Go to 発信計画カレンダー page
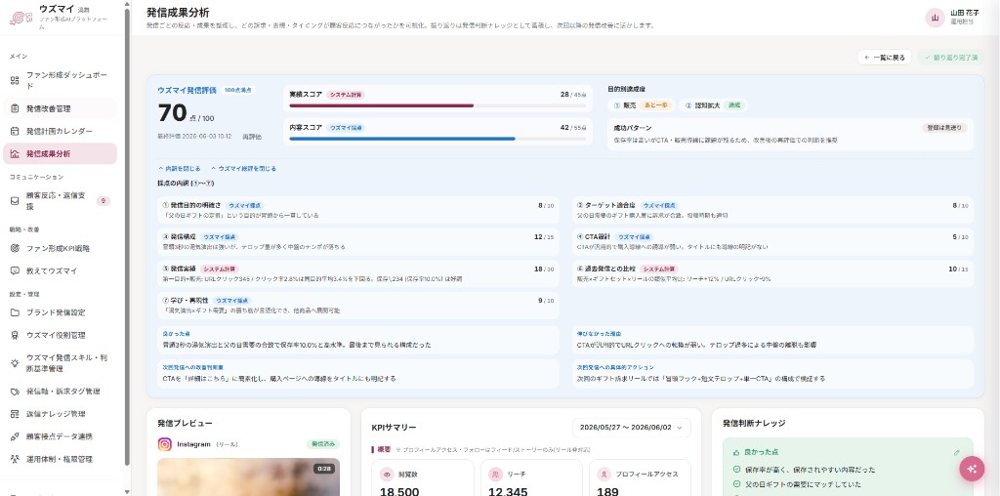 point(60,132)
